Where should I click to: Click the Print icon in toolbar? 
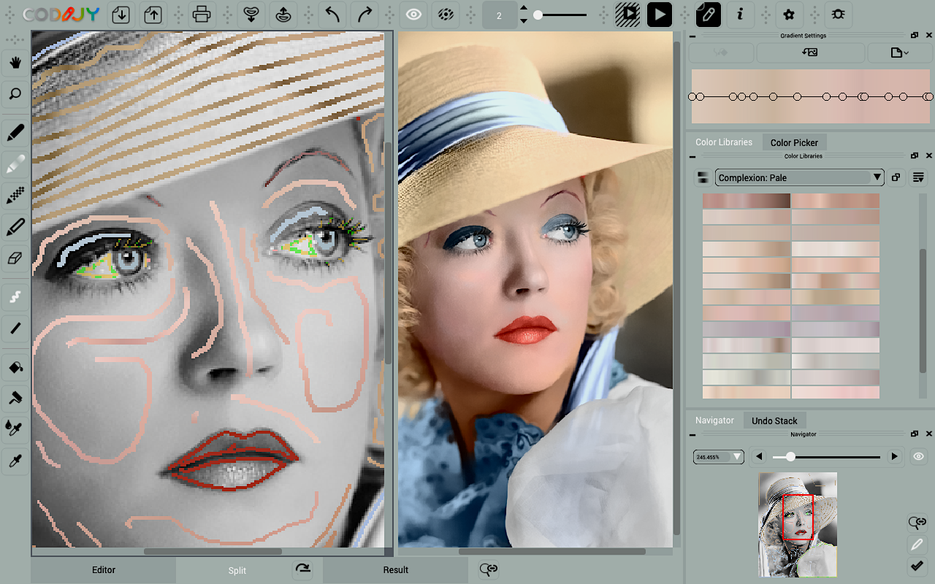pyautogui.click(x=202, y=14)
